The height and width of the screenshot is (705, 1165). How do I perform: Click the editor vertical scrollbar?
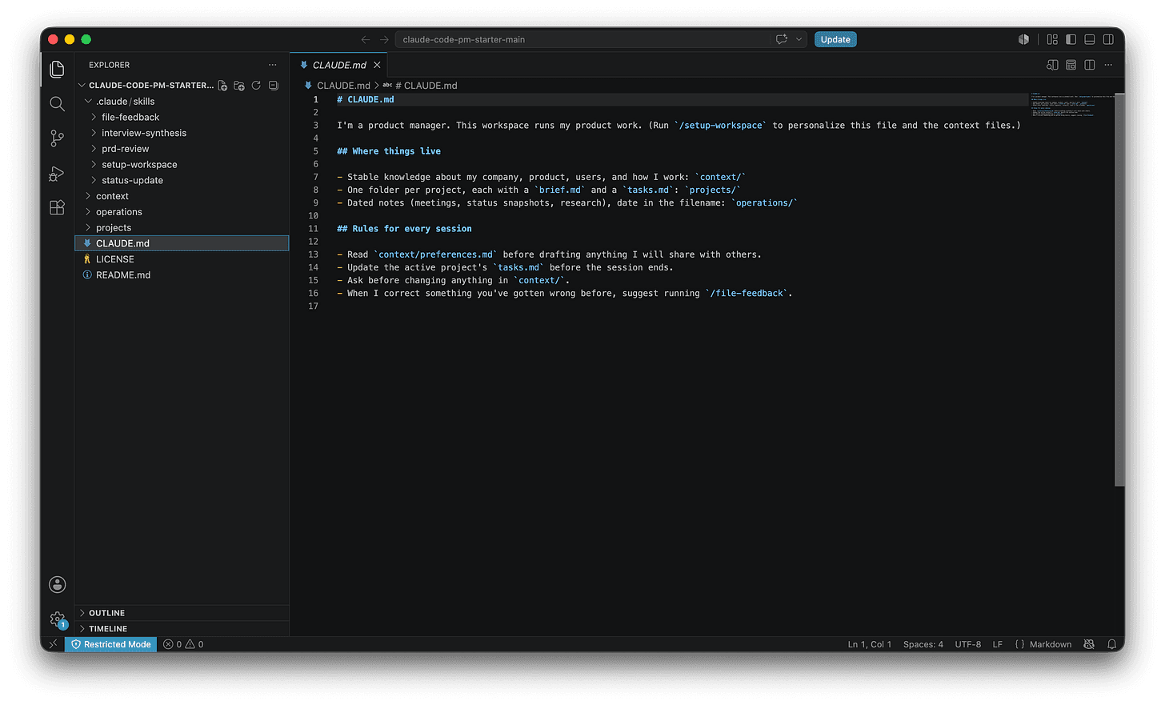point(1119,290)
